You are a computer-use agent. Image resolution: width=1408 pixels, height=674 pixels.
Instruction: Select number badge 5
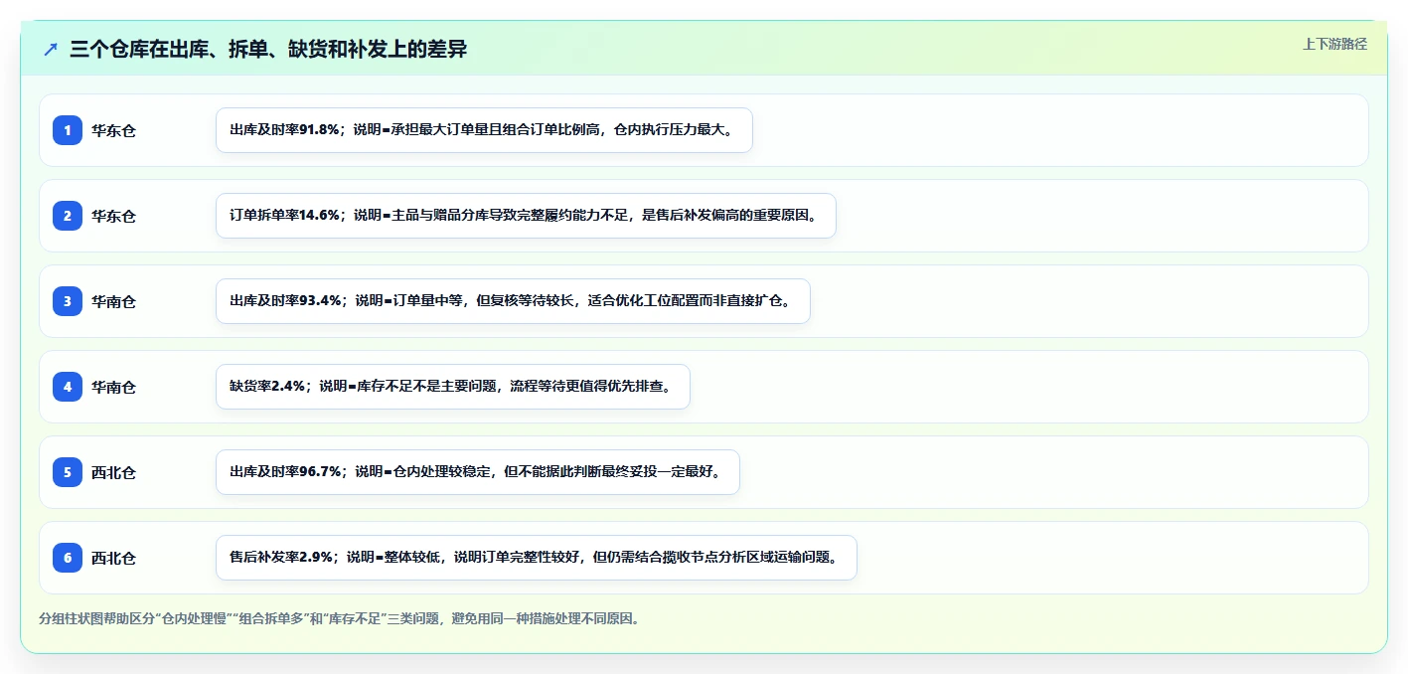tap(68, 472)
